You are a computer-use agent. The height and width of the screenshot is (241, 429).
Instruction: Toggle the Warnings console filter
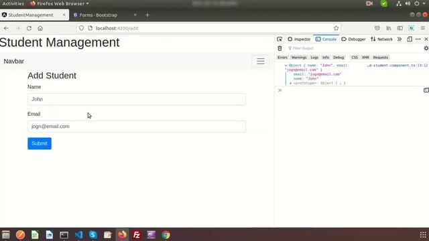point(299,58)
